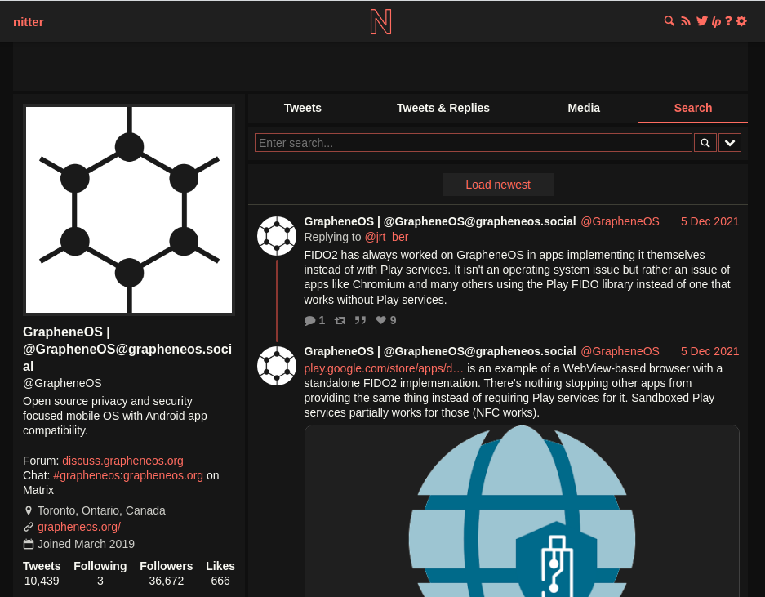Click the RSS feed icon

pos(686,21)
